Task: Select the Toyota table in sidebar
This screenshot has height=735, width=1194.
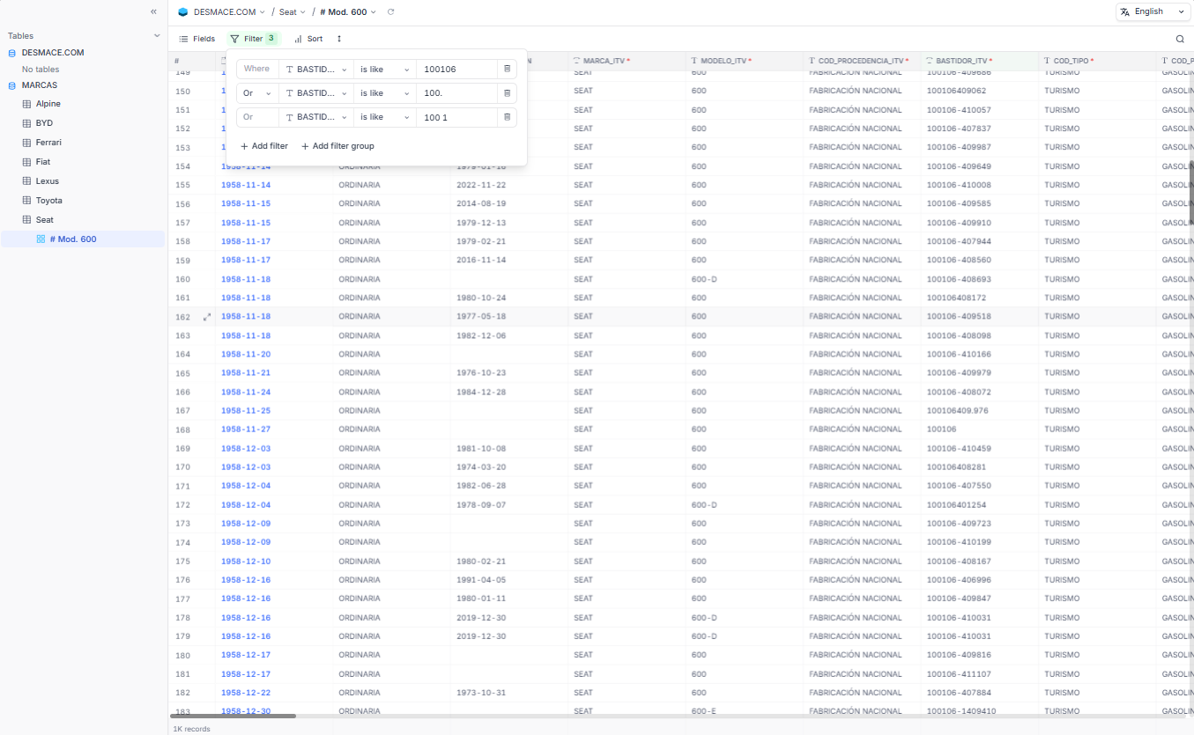Action: tap(48, 201)
